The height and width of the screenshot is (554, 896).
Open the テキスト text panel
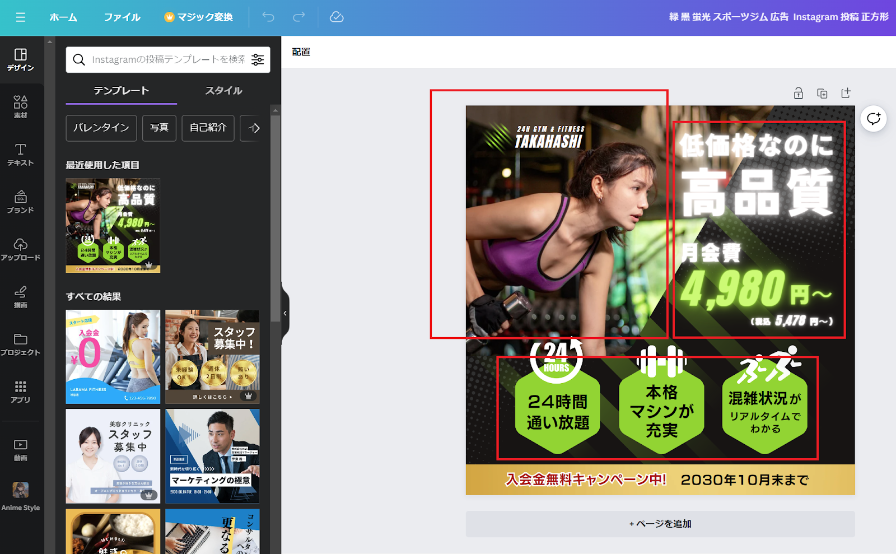[x=21, y=154]
